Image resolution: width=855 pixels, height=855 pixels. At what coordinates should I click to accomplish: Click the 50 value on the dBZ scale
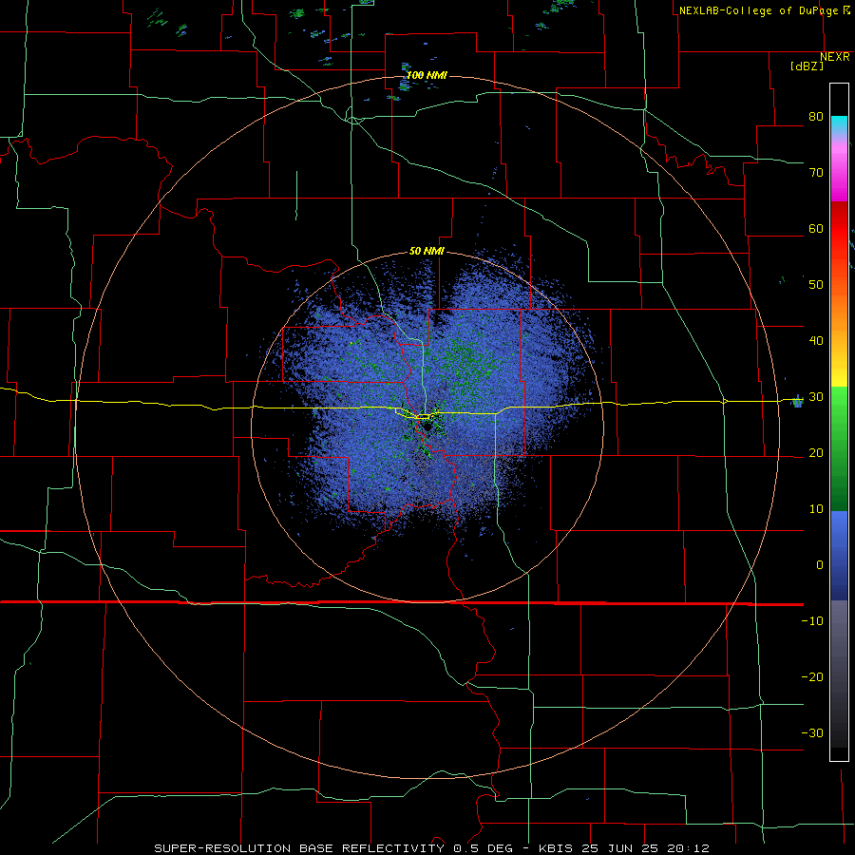816,285
